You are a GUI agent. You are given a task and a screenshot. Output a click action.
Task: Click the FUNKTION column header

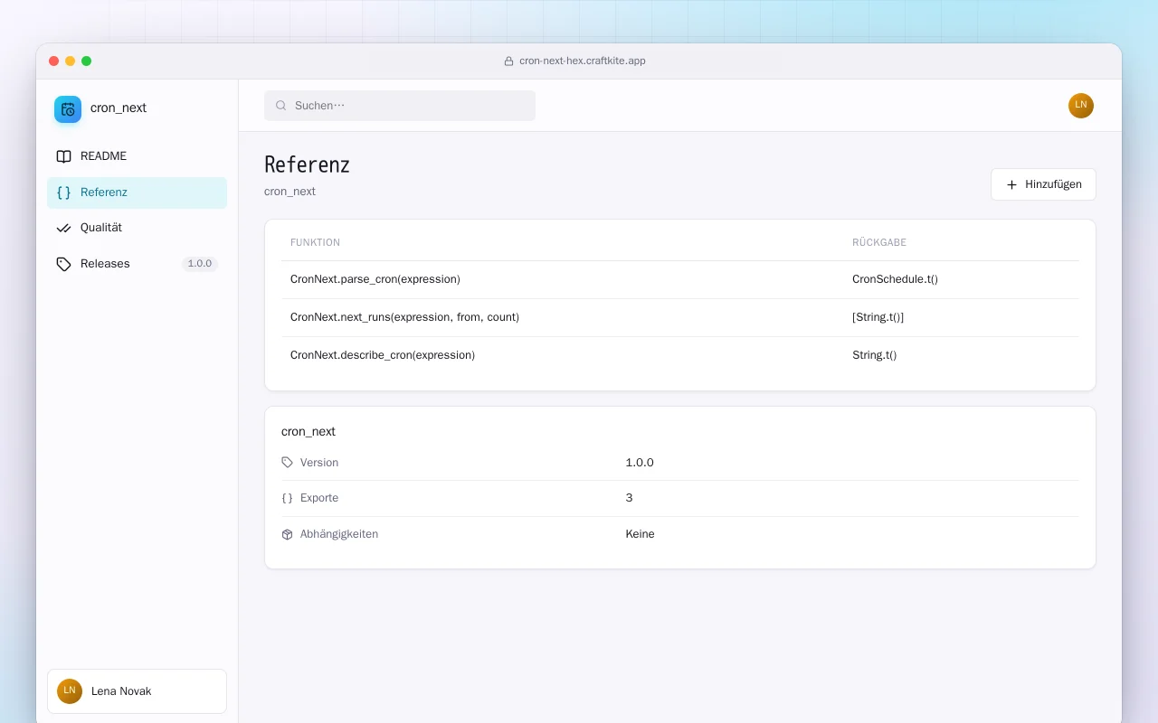[315, 243]
